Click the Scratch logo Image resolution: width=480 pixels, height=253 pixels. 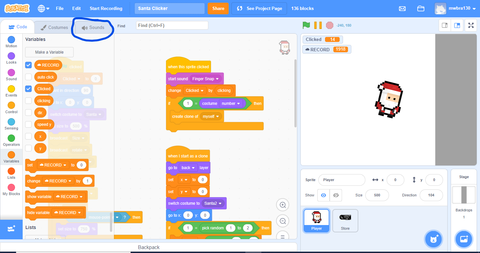coord(17,8)
